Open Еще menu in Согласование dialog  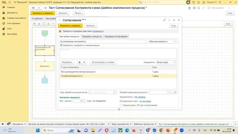pyautogui.click(x=174, y=26)
